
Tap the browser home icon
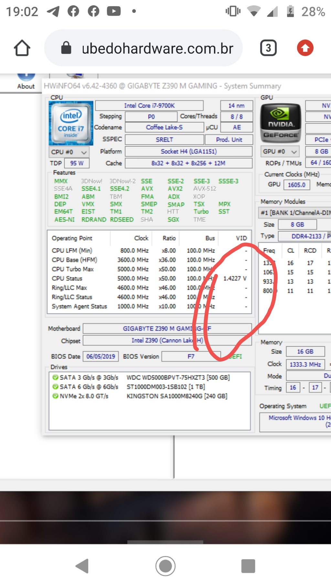click(x=22, y=48)
